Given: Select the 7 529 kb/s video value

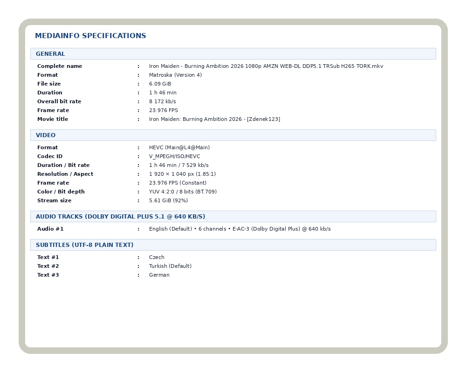Looking at the screenshot, I should point(178,165).
